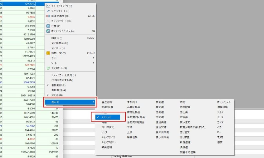Open the 板注文画面 depth of market icon
This screenshot has height=158, width=264.
pyautogui.click(x=48, y=15)
